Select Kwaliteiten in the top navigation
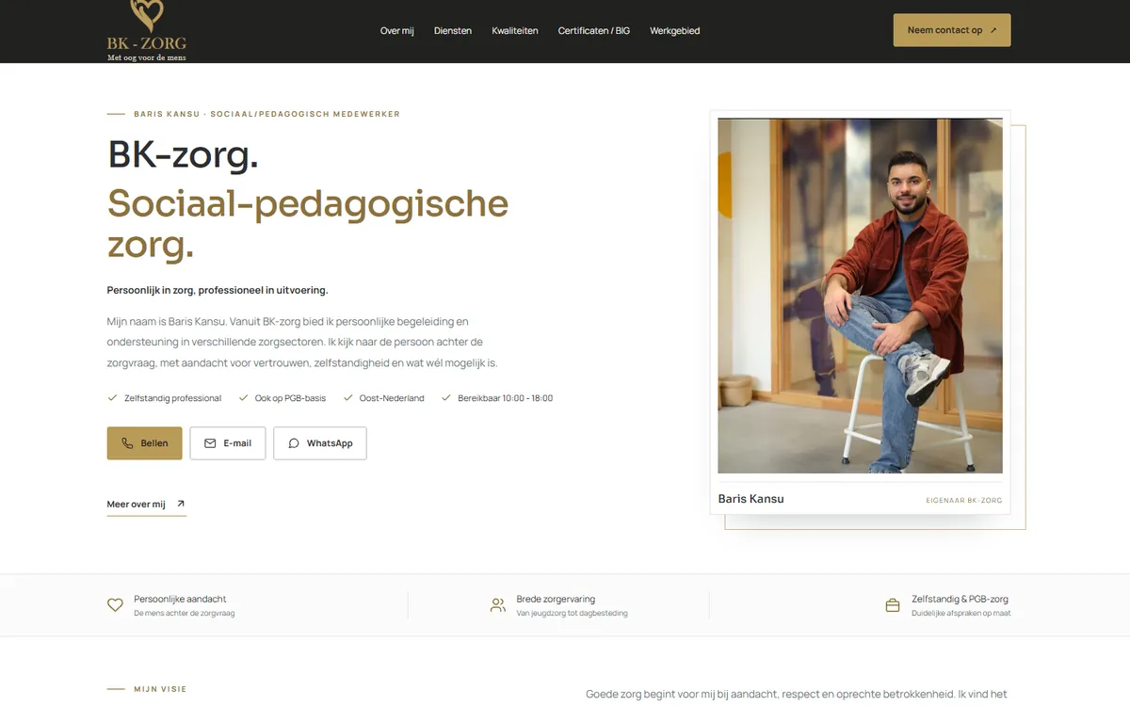Viewport: 1130px width, 706px height. point(515,31)
